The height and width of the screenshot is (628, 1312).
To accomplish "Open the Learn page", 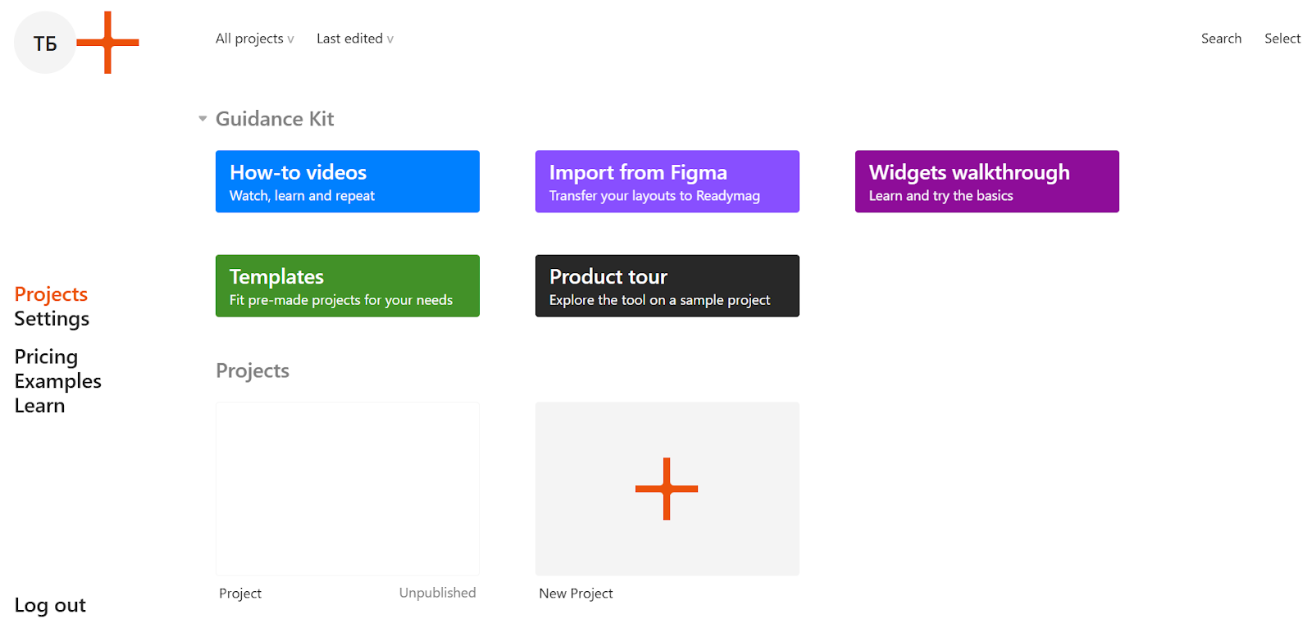I will pos(39,406).
